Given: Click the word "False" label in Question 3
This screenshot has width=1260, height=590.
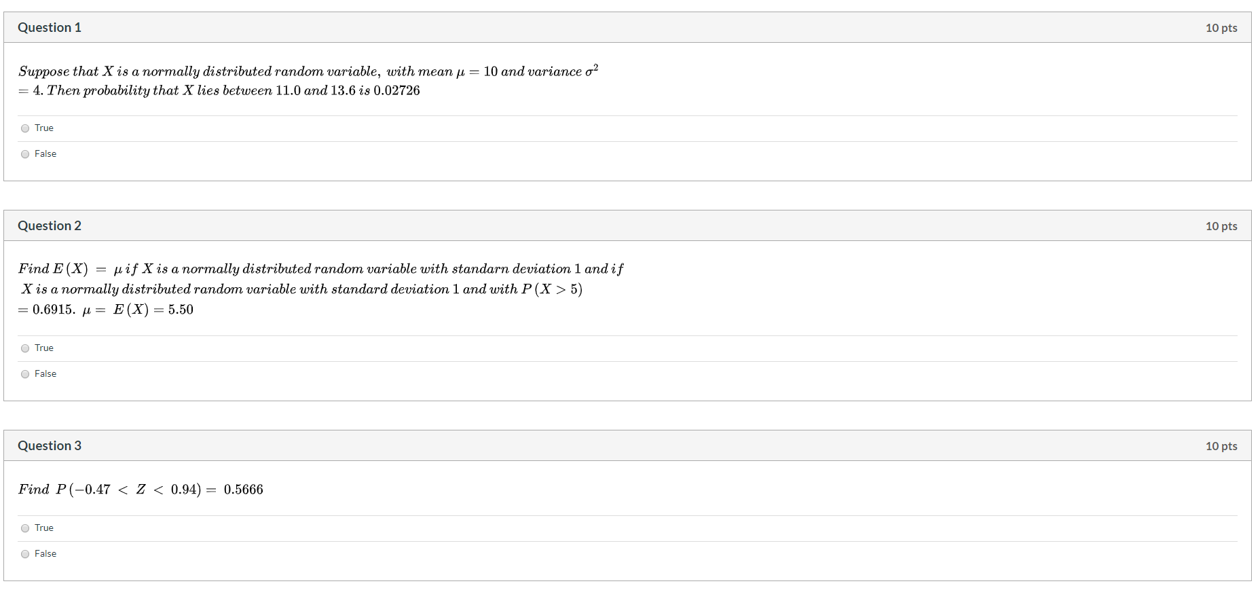Looking at the screenshot, I should coord(45,553).
